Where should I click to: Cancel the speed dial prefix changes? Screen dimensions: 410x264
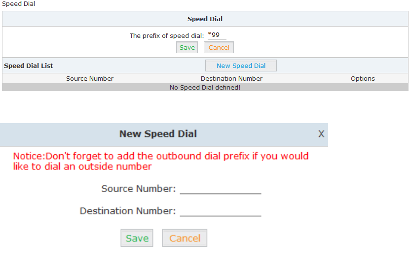click(219, 48)
